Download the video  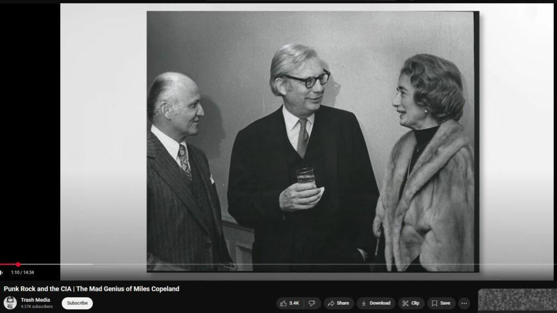pos(375,303)
